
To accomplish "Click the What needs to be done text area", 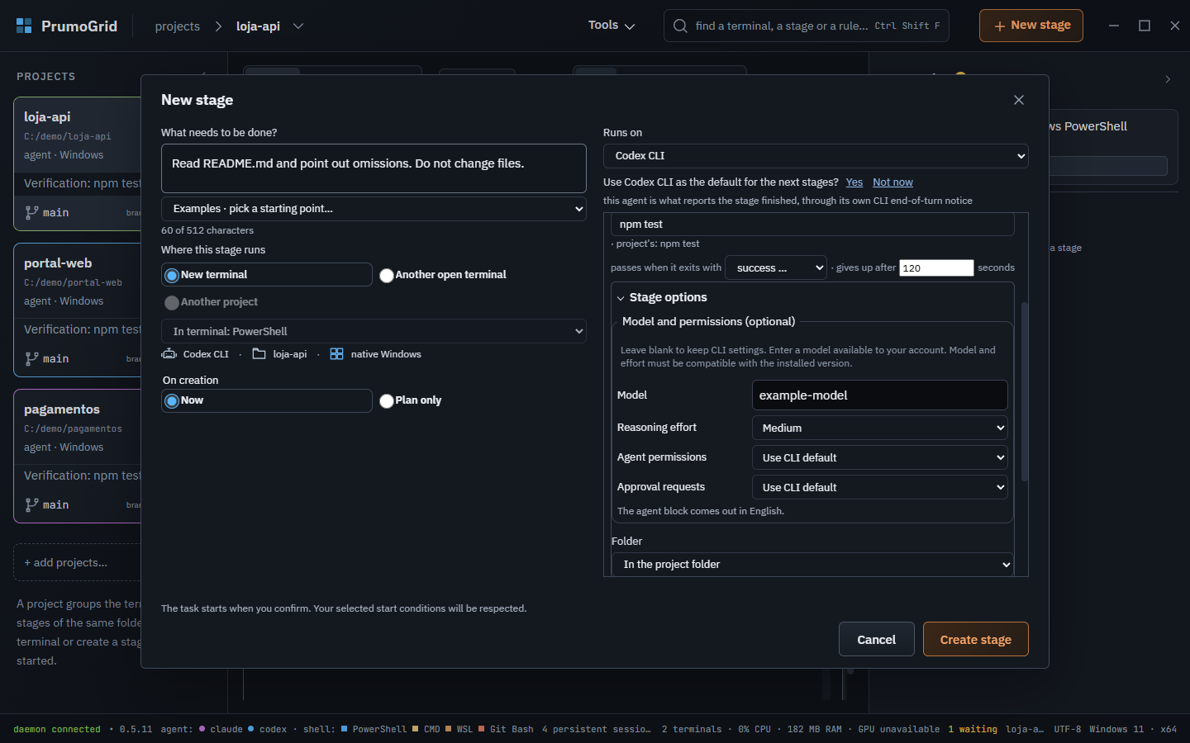I will 374,168.
